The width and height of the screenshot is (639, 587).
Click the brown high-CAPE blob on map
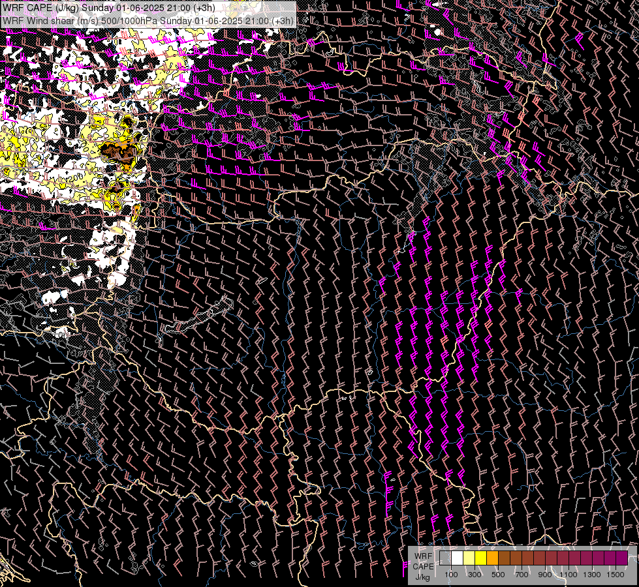point(120,151)
